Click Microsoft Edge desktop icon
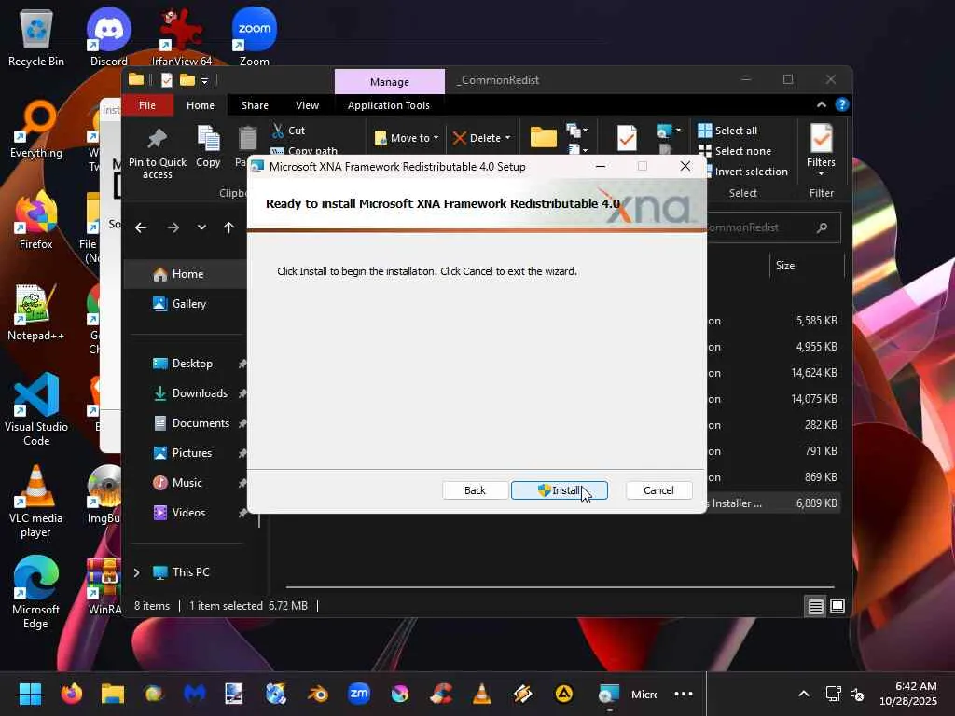 [36, 592]
